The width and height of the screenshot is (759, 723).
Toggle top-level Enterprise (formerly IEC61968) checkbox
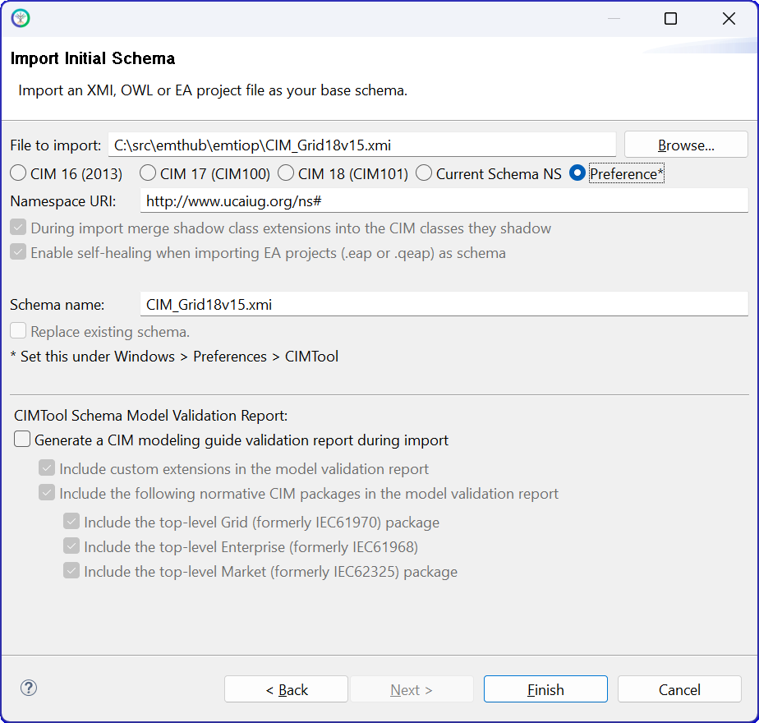click(71, 546)
